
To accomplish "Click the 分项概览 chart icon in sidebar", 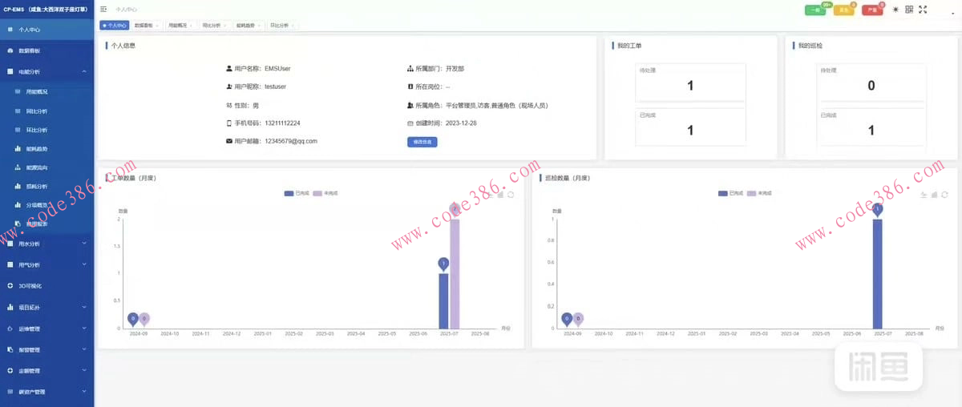I will pyautogui.click(x=18, y=205).
